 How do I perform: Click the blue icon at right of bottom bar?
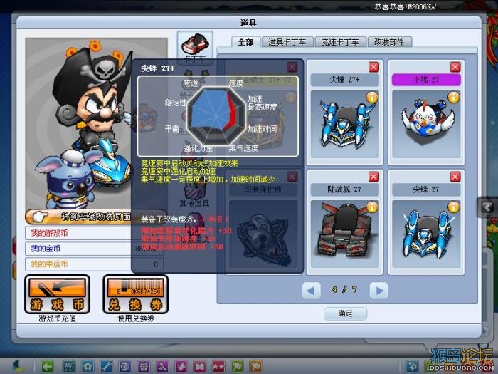(413, 367)
